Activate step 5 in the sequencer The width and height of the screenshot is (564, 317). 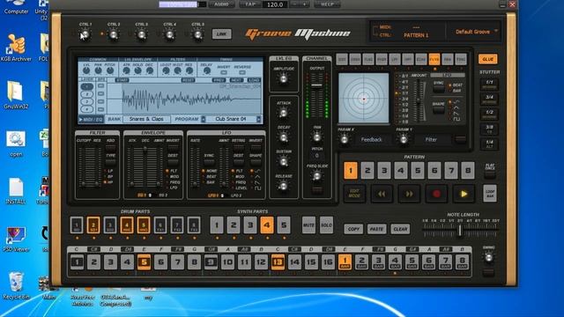point(144,262)
